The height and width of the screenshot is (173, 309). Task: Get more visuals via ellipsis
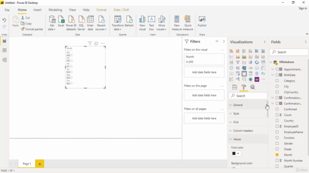[263, 79]
